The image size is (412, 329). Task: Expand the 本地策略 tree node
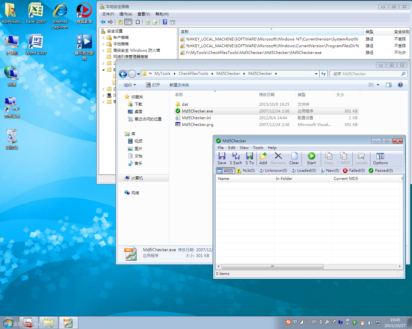tap(104, 44)
